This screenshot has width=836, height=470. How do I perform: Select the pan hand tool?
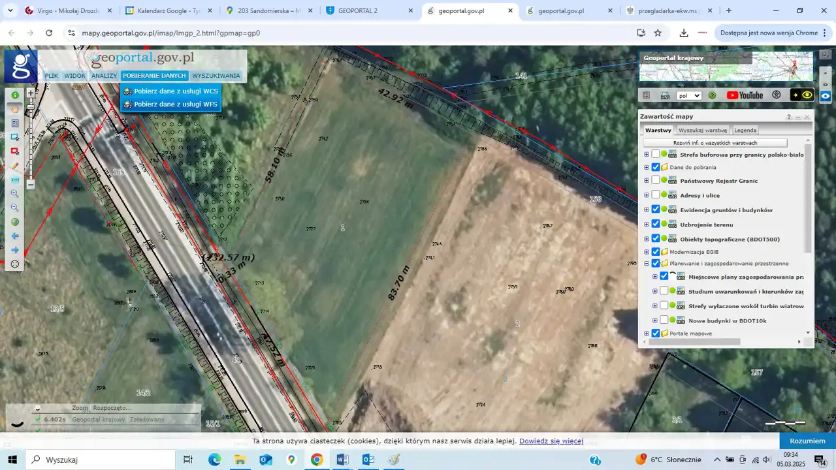pos(14,109)
